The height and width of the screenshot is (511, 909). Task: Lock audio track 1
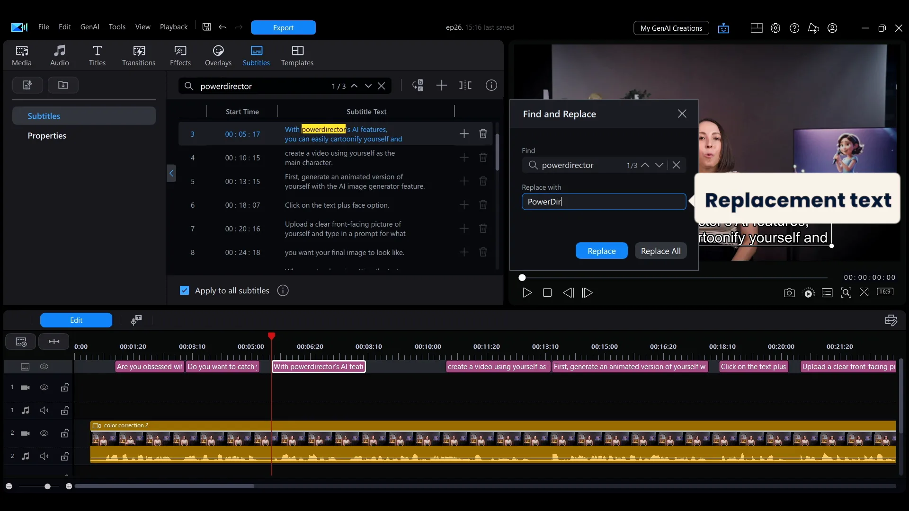coord(64,410)
